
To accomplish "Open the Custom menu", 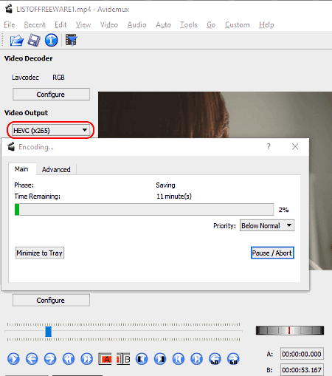I will pyautogui.click(x=238, y=25).
